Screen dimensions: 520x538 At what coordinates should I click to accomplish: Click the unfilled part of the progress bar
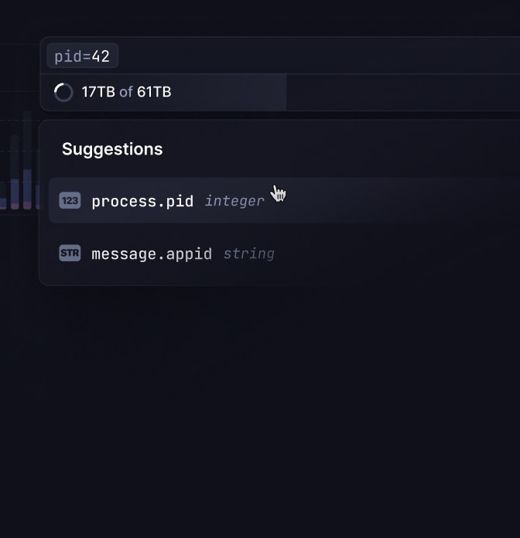point(402,93)
